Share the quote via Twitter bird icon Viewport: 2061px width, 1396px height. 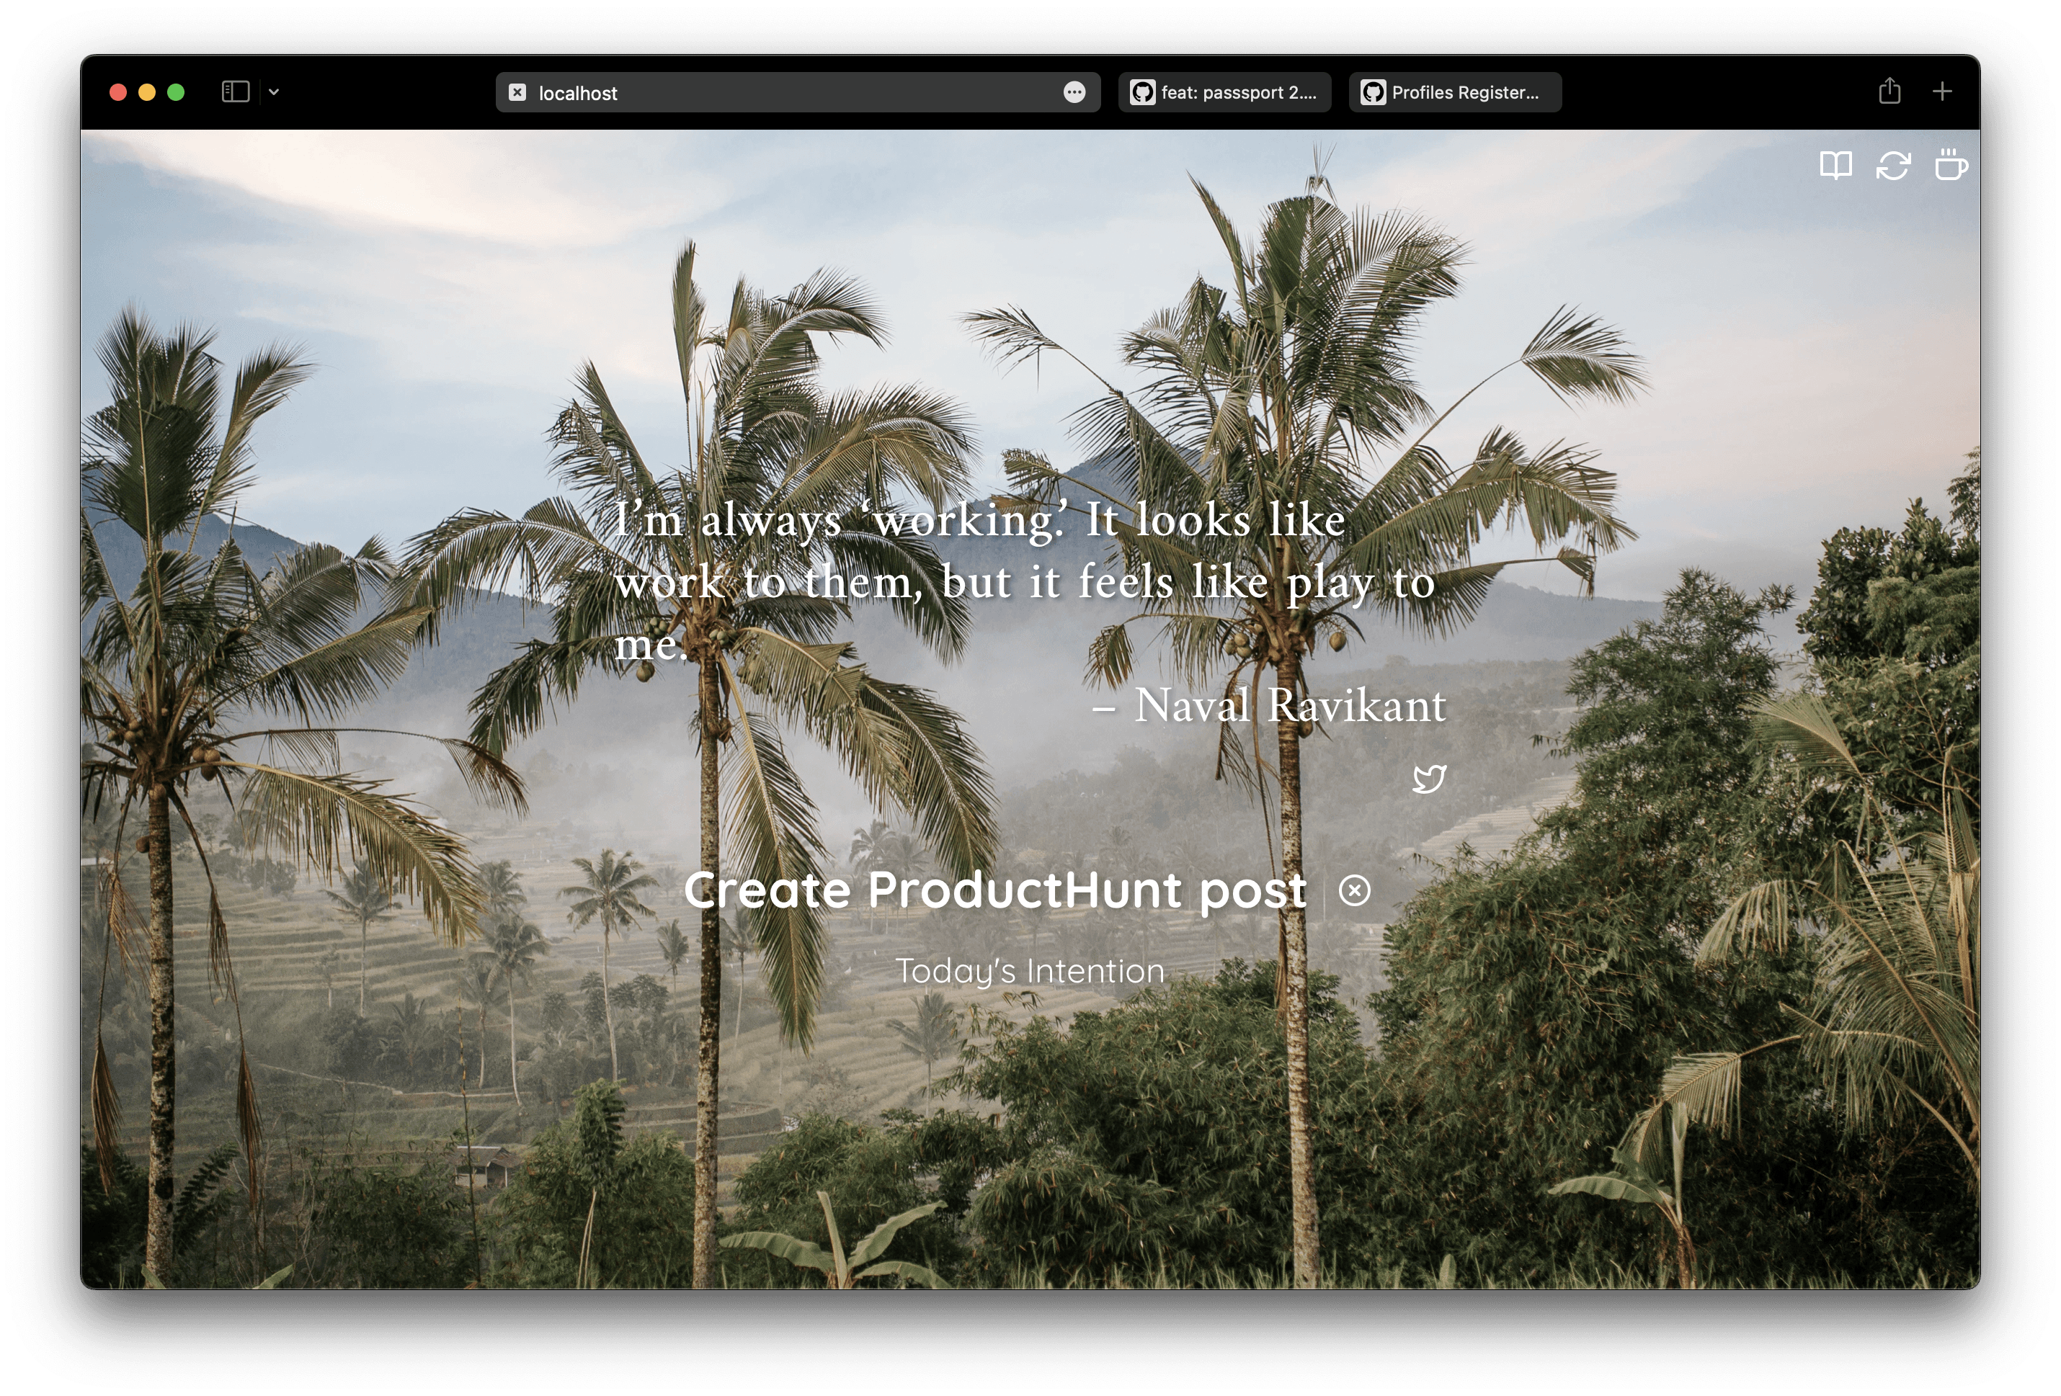[x=1429, y=779]
